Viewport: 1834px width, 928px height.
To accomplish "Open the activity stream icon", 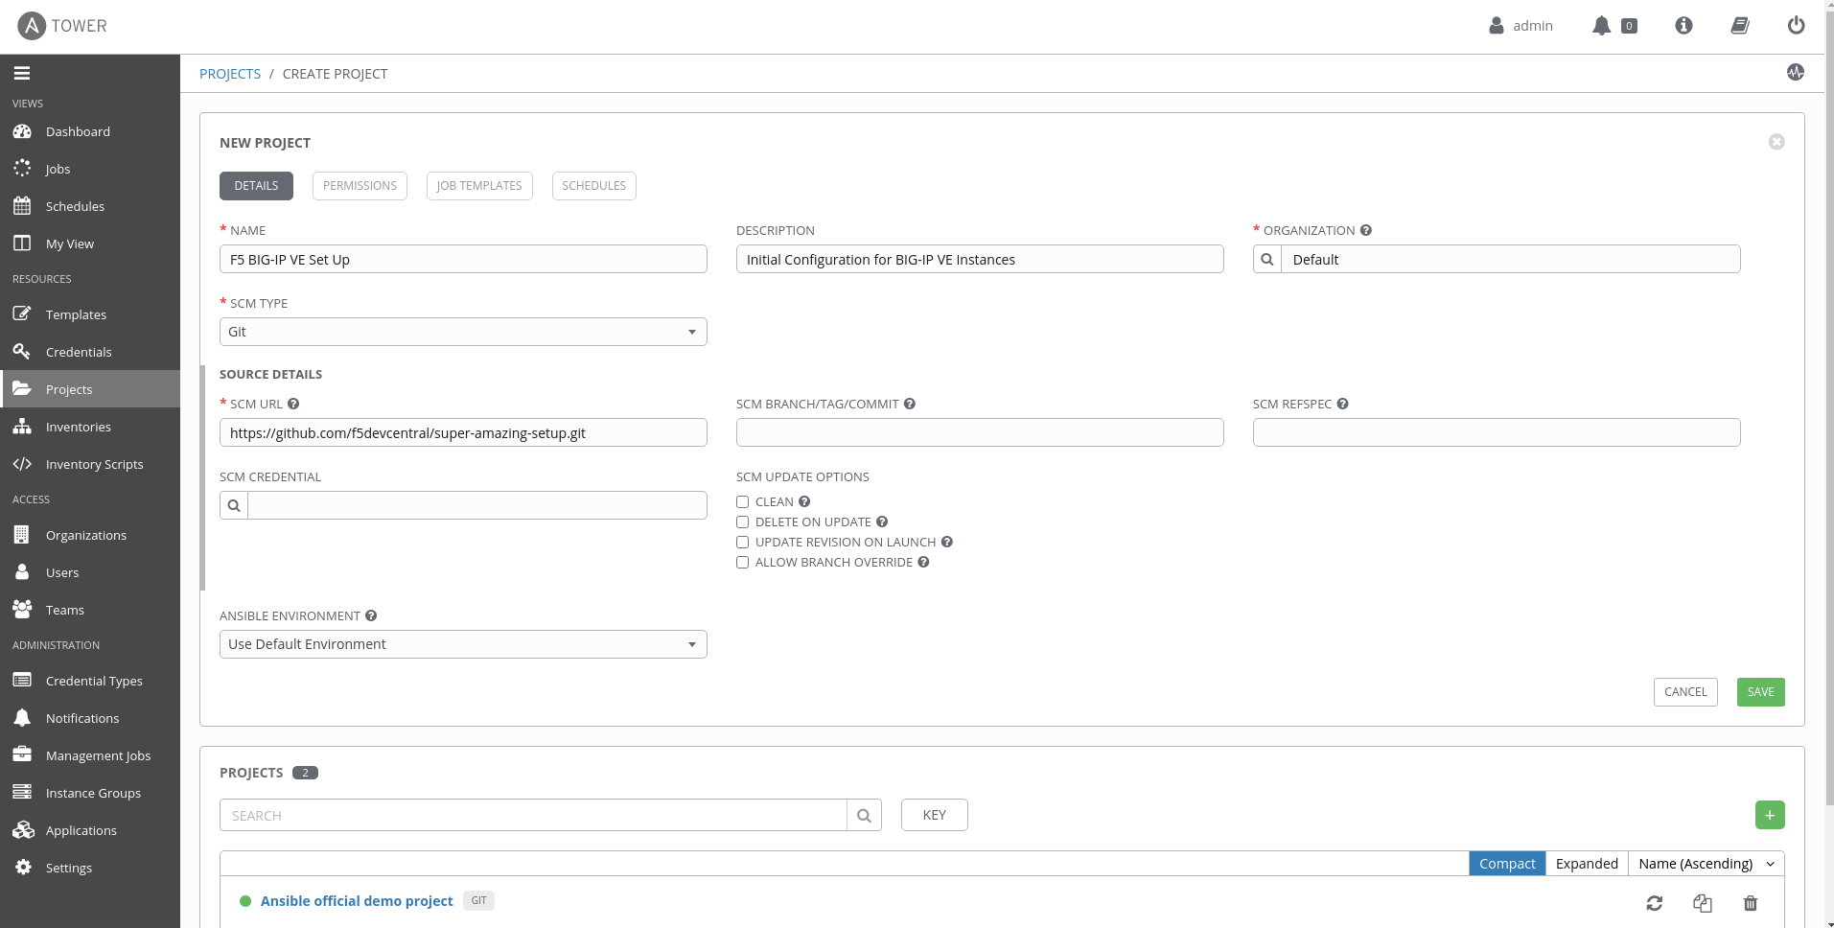I will tap(1795, 73).
